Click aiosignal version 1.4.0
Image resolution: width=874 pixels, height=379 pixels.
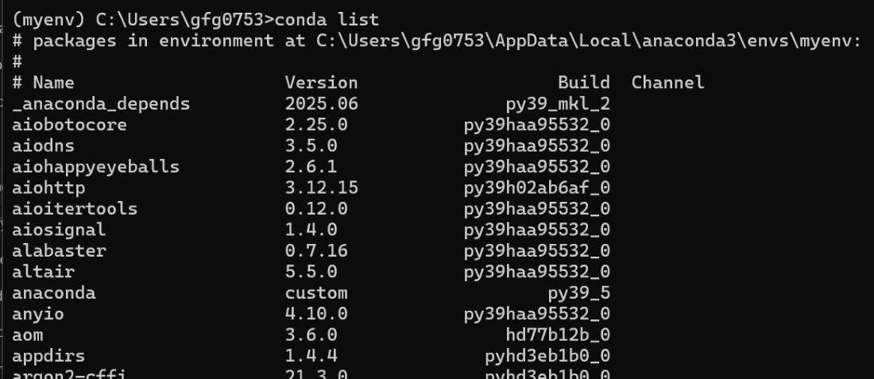click(x=311, y=230)
